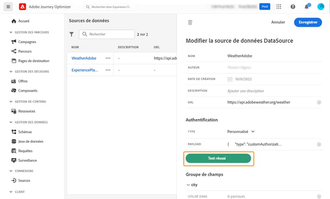330x199 pixels.
Task: Click Enregistrer to save
Action: coord(308,22)
